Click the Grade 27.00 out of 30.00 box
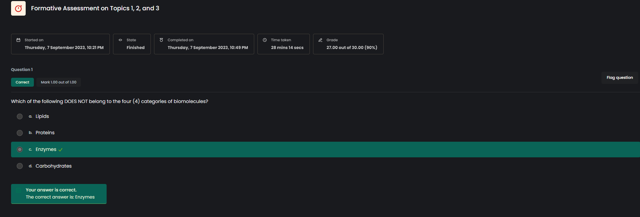Image resolution: width=640 pixels, height=217 pixels. [348, 44]
